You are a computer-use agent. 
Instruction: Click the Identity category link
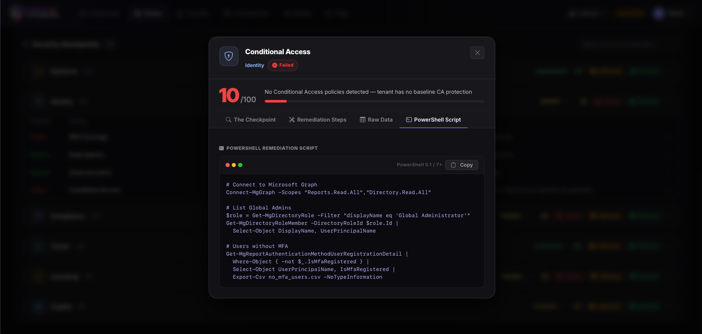coord(255,65)
